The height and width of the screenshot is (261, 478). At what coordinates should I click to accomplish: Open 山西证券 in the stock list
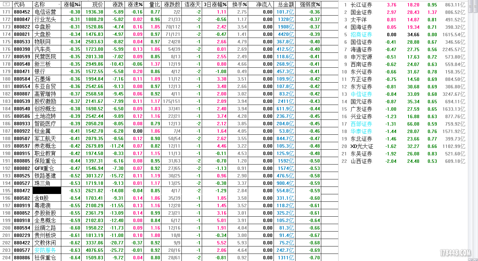[361, 161]
